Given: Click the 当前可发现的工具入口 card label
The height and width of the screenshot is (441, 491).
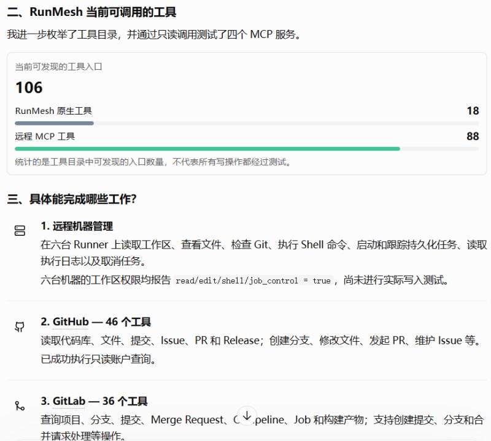Looking at the screenshot, I should coord(58,67).
